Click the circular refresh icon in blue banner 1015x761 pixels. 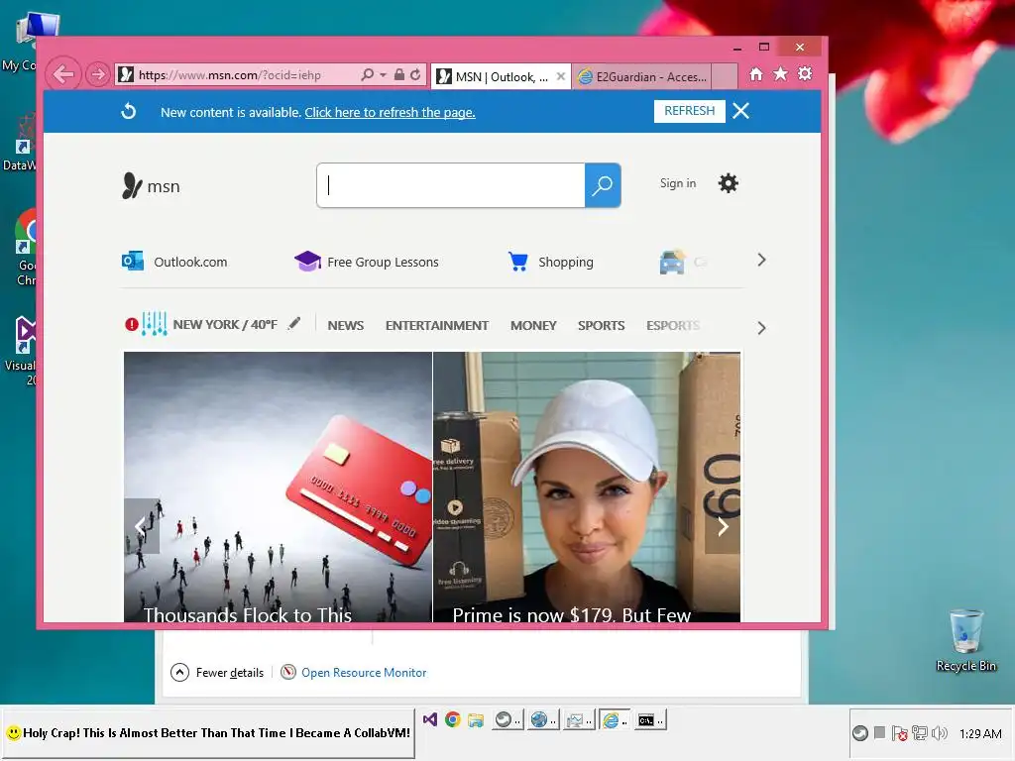pos(128,111)
